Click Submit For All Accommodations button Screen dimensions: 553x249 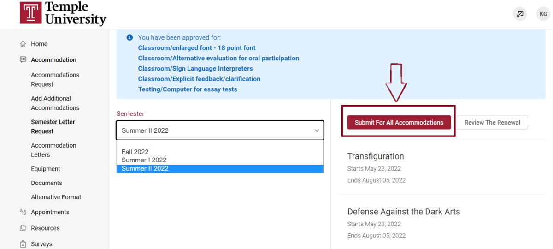[x=399, y=122]
